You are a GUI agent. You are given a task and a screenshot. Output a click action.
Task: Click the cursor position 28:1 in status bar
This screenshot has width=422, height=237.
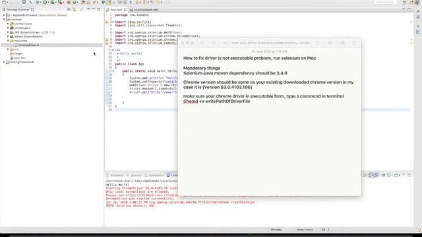(x=325, y=230)
